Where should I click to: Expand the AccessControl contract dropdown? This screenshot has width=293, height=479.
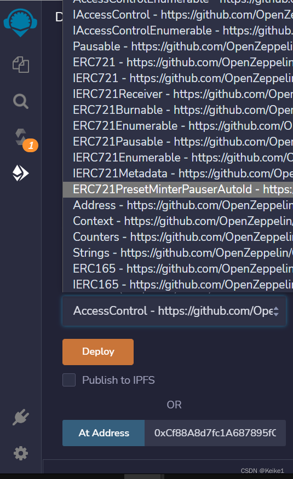pyautogui.click(x=174, y=311)
